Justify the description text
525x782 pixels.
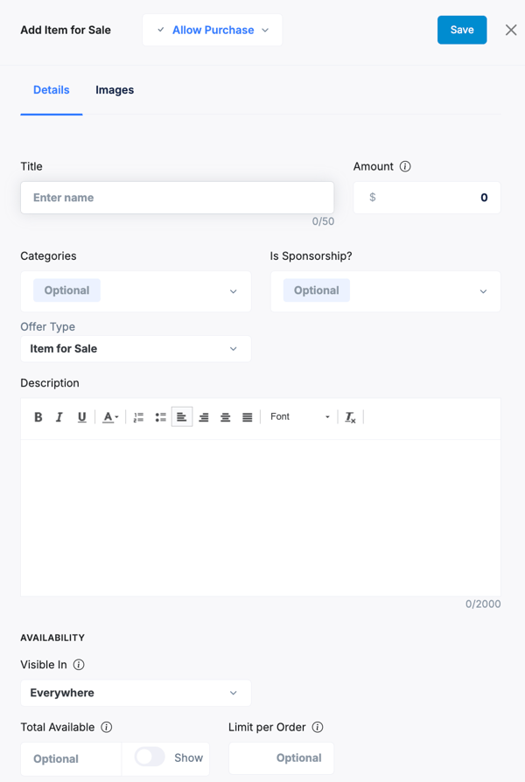pos(248,417)
